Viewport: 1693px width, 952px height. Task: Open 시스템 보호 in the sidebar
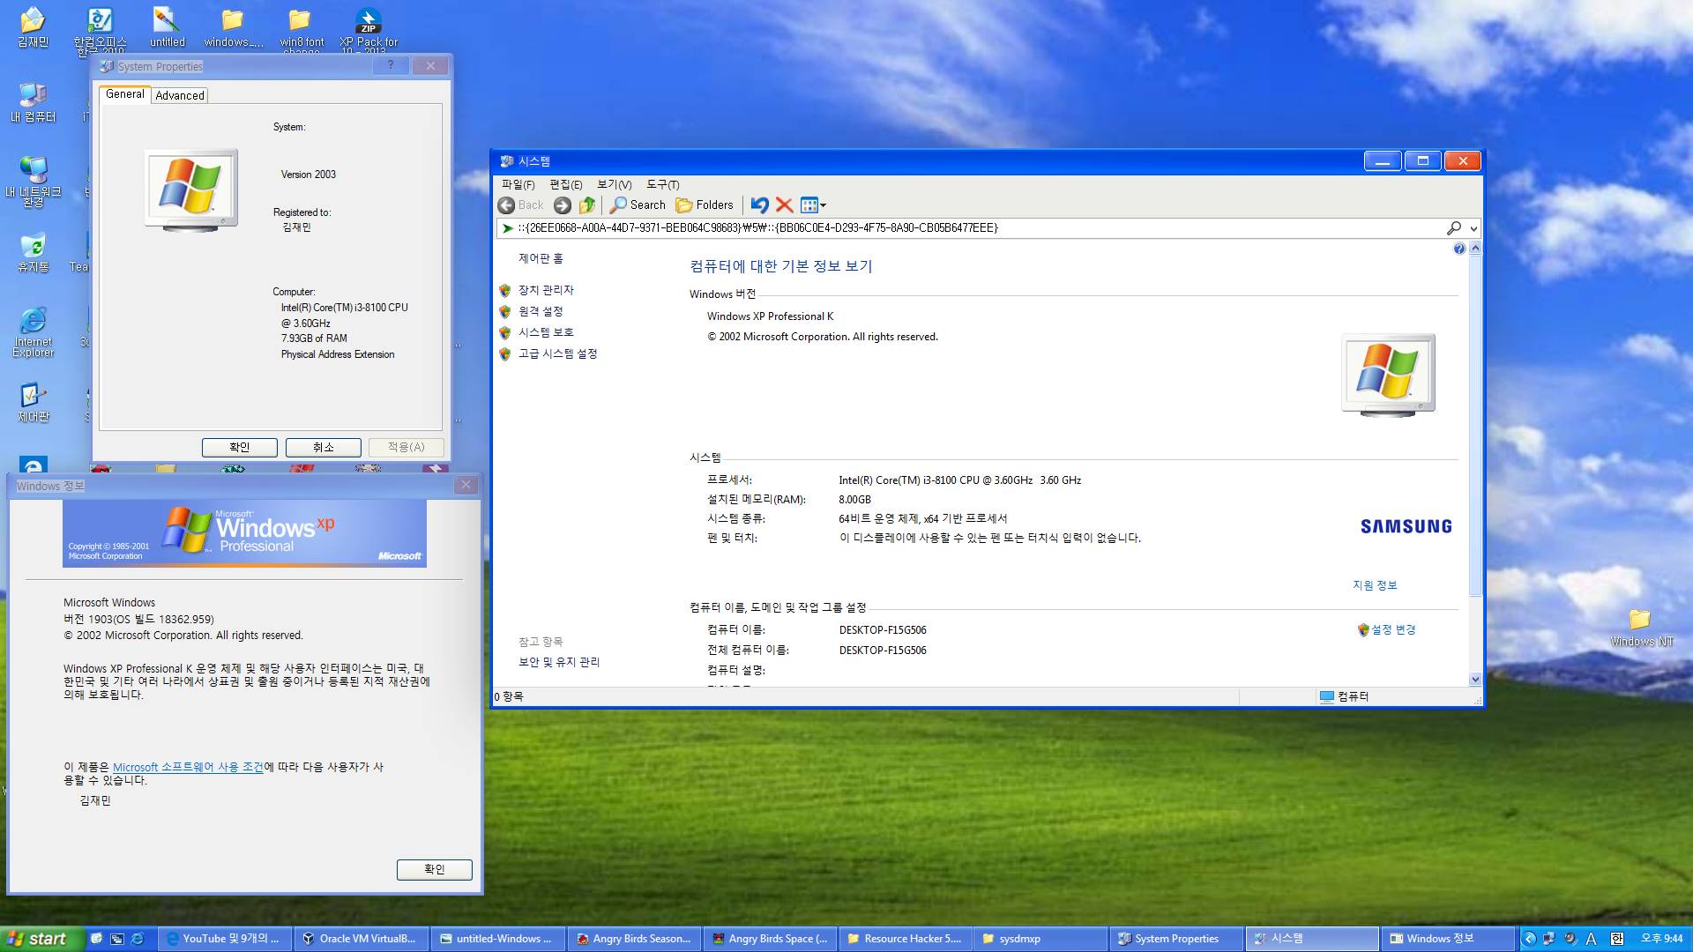pyautogui.click(x=546, y=332)
